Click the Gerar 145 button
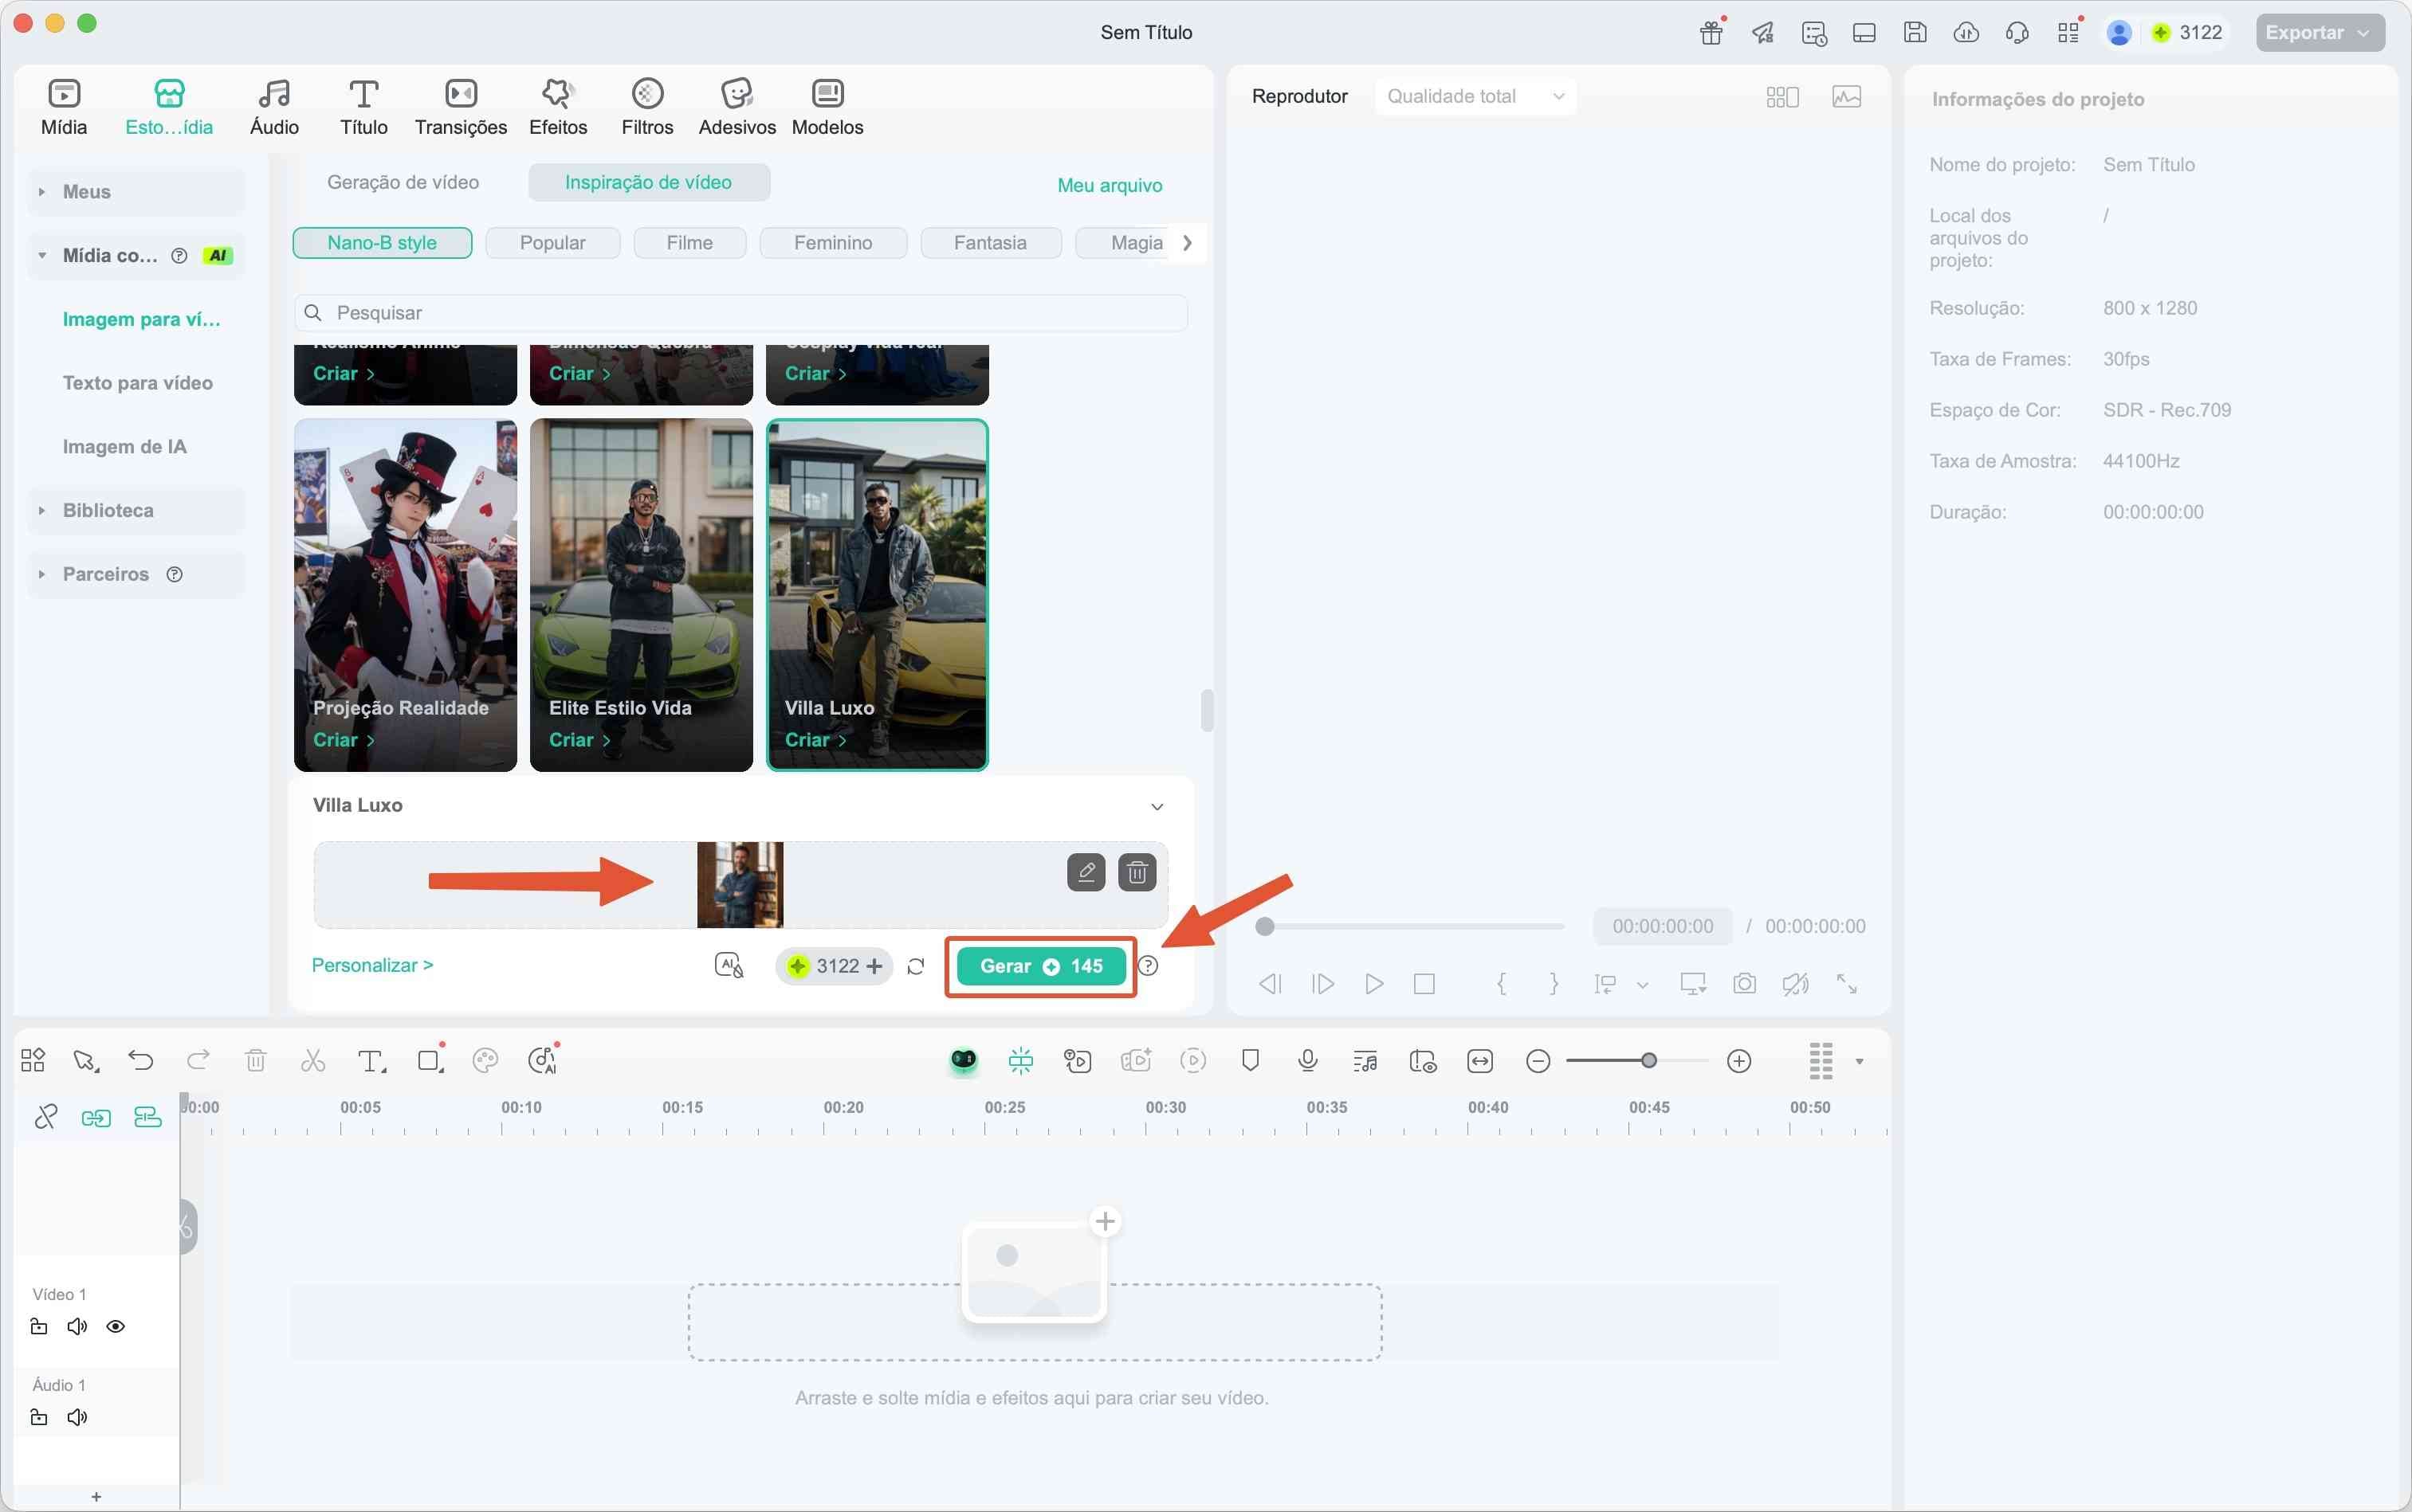The height and width of the screenshot is (1512, 2412). coord(1039,965)
